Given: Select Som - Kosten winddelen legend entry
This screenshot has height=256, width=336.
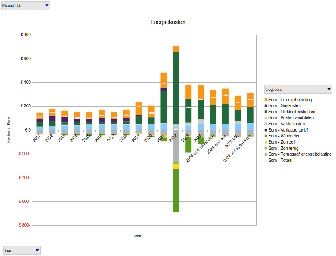Looking at the screenshot, I should (x=291, y=118).
